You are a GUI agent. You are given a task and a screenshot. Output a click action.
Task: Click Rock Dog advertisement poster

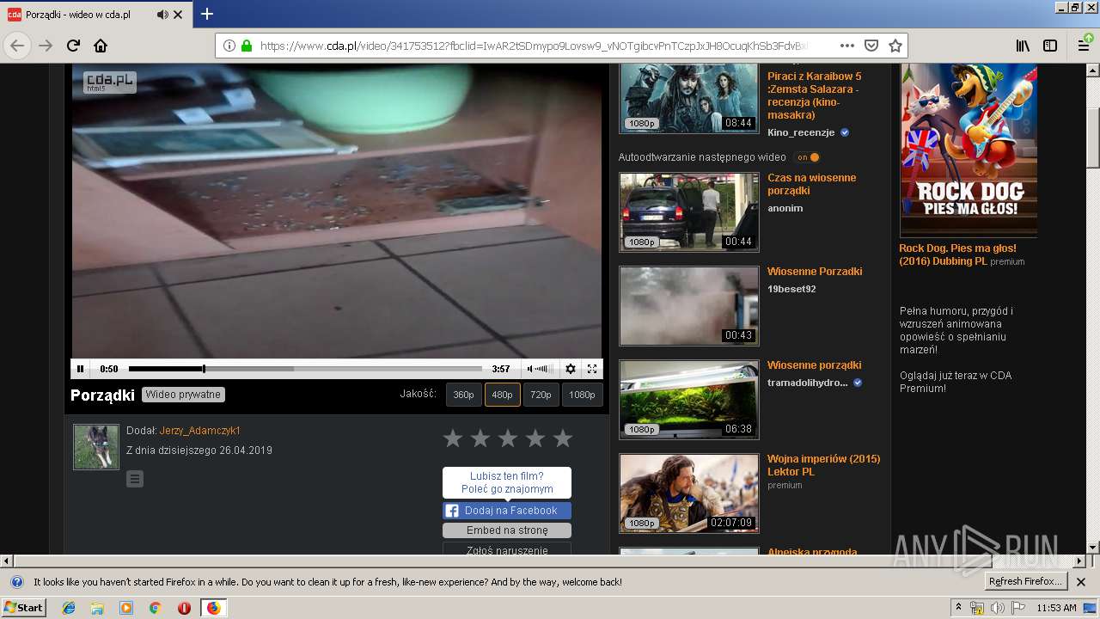pos(969,150)
